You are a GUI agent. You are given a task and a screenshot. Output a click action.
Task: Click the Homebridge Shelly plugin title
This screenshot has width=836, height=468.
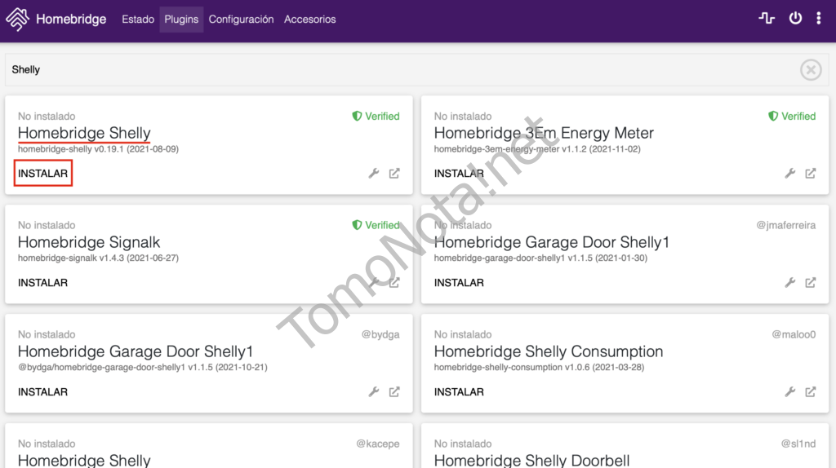tap(84, 133)
